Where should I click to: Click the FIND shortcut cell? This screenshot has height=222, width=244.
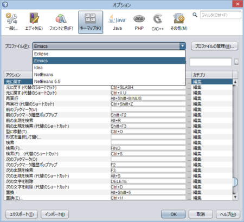pyautogui.click(x=148, y=148)
